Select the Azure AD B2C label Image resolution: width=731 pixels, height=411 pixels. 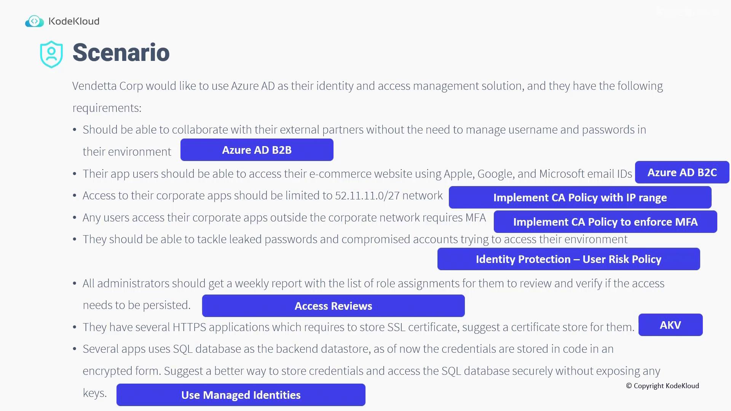[682, 172]
